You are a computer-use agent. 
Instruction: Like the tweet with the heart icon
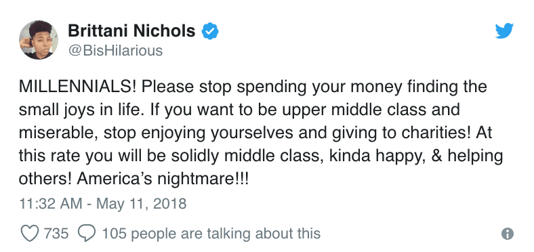click(30, 234)
